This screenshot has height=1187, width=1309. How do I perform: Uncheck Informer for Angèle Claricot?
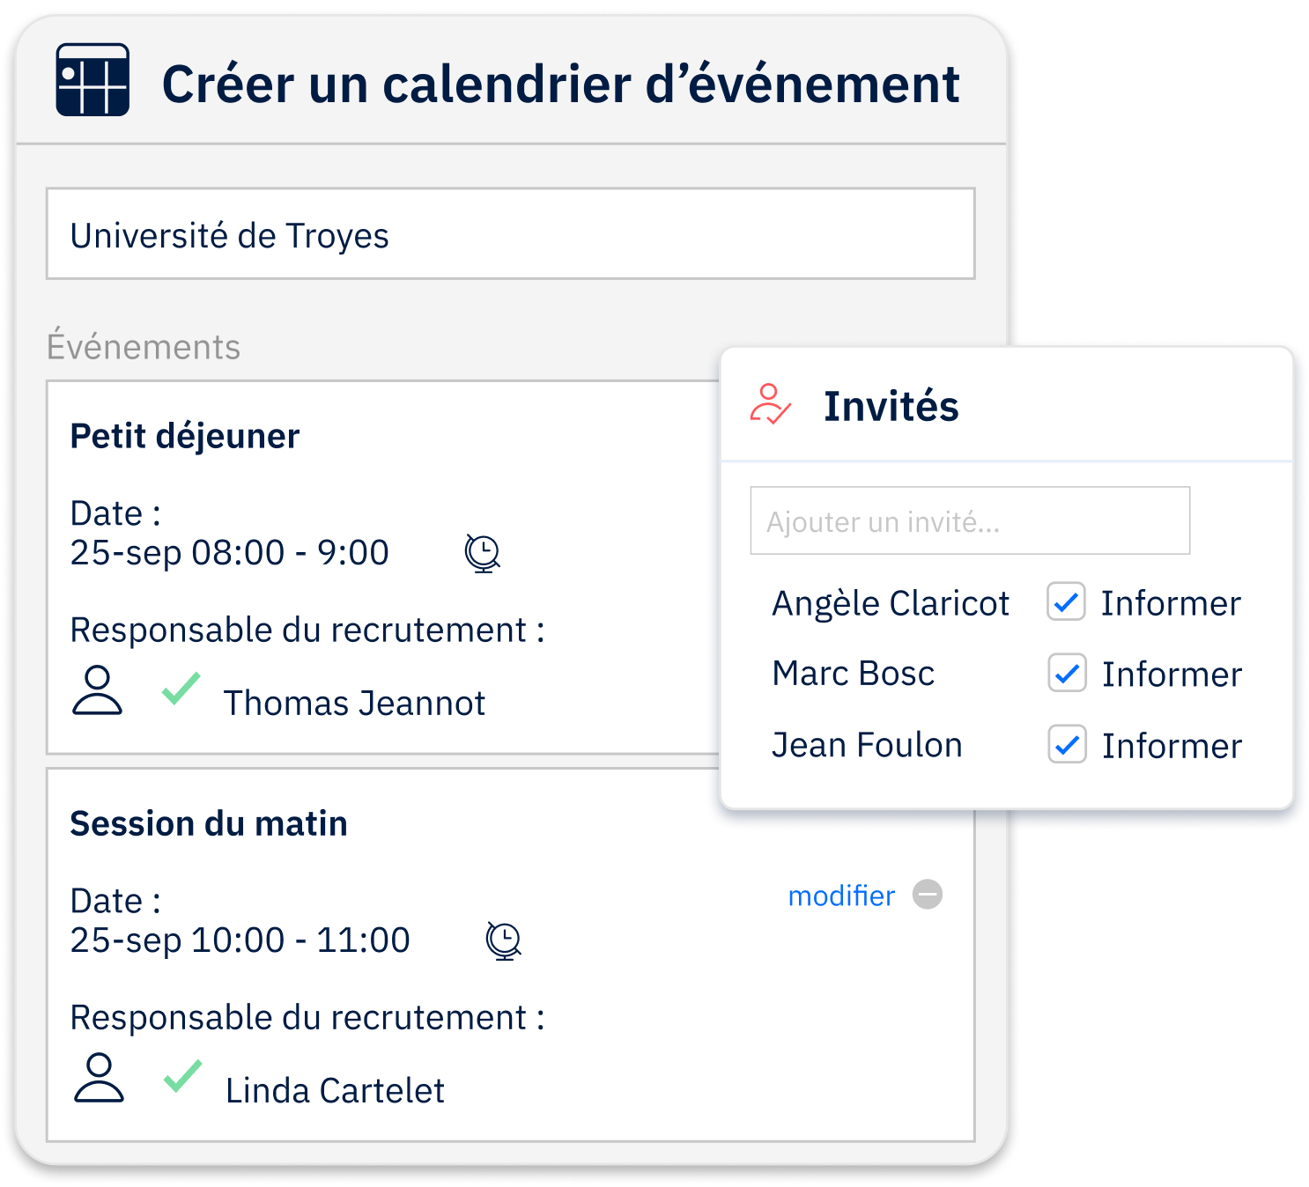(1066, 602)
